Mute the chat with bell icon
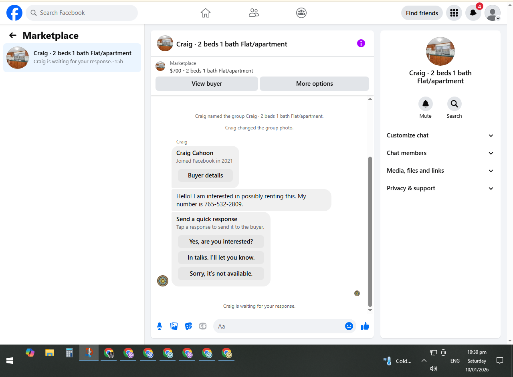The height and width of the screenshot is (377, 513). (x=426, y=104)
